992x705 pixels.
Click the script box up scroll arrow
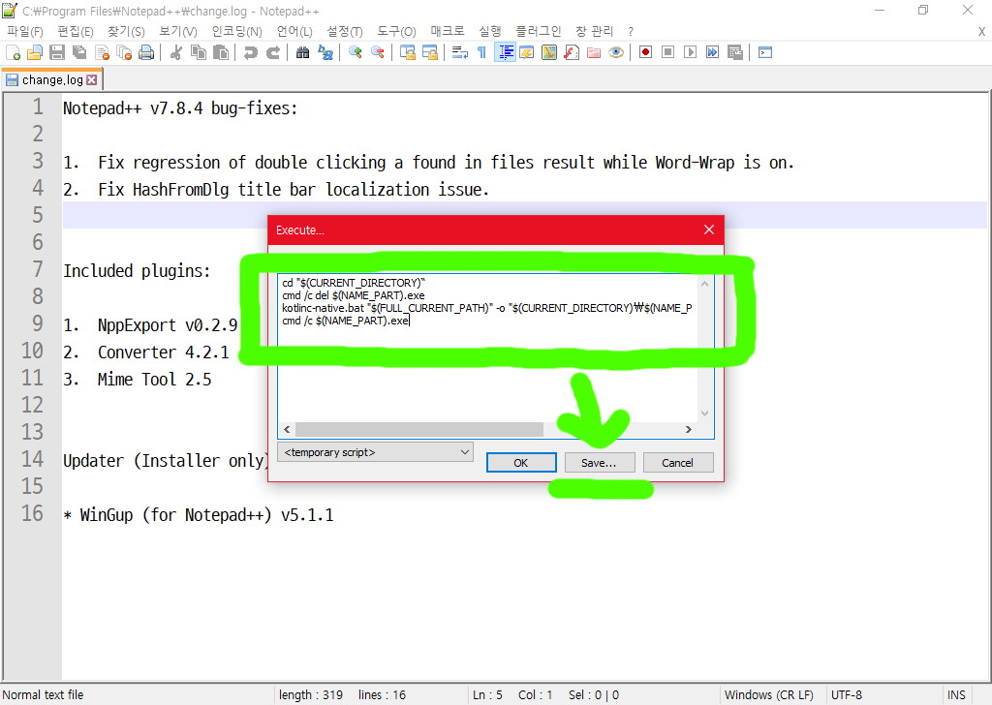(x=705, y=284)
